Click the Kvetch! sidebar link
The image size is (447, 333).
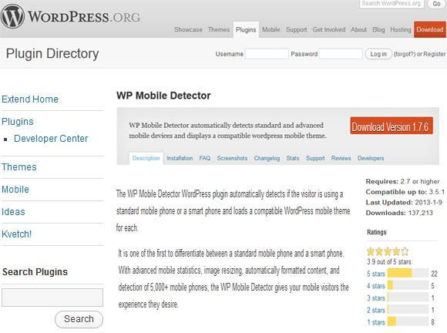(x=16, y=234)
